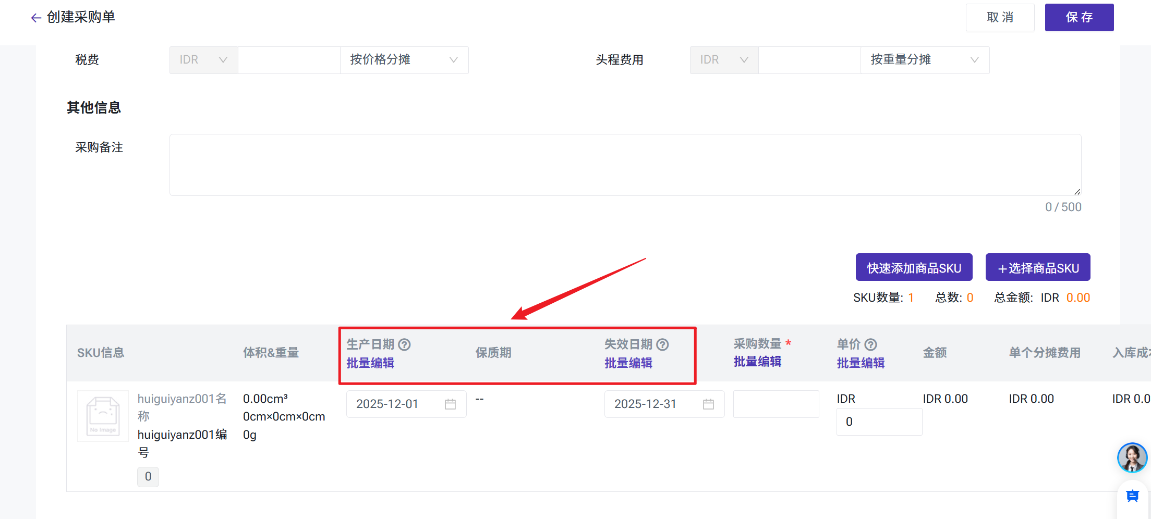Open the customer service avatar chat
Screen dimensions: 1151x519
1132,458
